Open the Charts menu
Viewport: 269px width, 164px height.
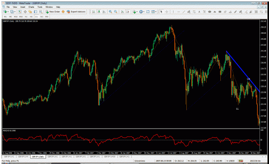pyautogui.click(x=31, y=7)
